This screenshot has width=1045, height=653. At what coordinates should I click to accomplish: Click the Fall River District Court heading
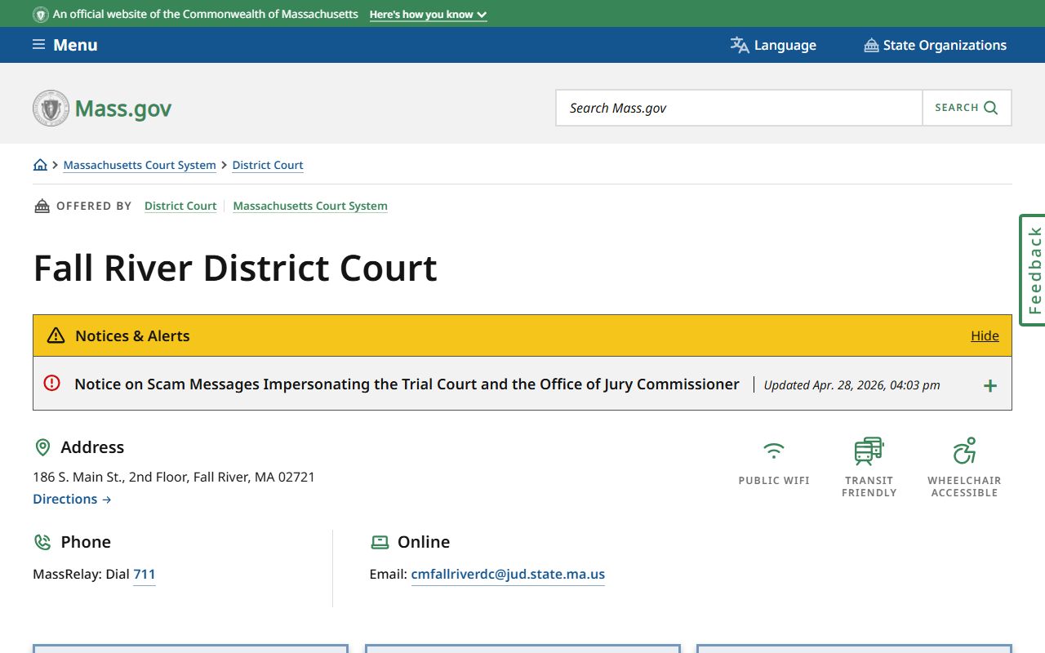pyautogui.click(x=235, y=268)
